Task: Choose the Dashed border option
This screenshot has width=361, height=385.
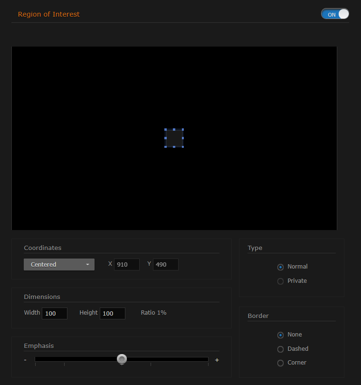Action: click(280, 349)
